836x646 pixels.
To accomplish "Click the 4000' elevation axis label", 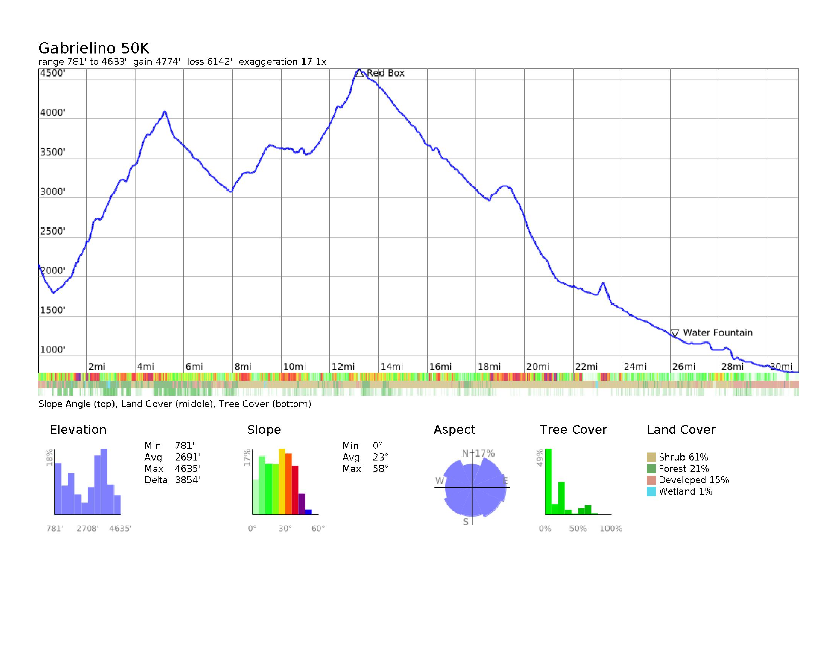I will tap(53, 112).
